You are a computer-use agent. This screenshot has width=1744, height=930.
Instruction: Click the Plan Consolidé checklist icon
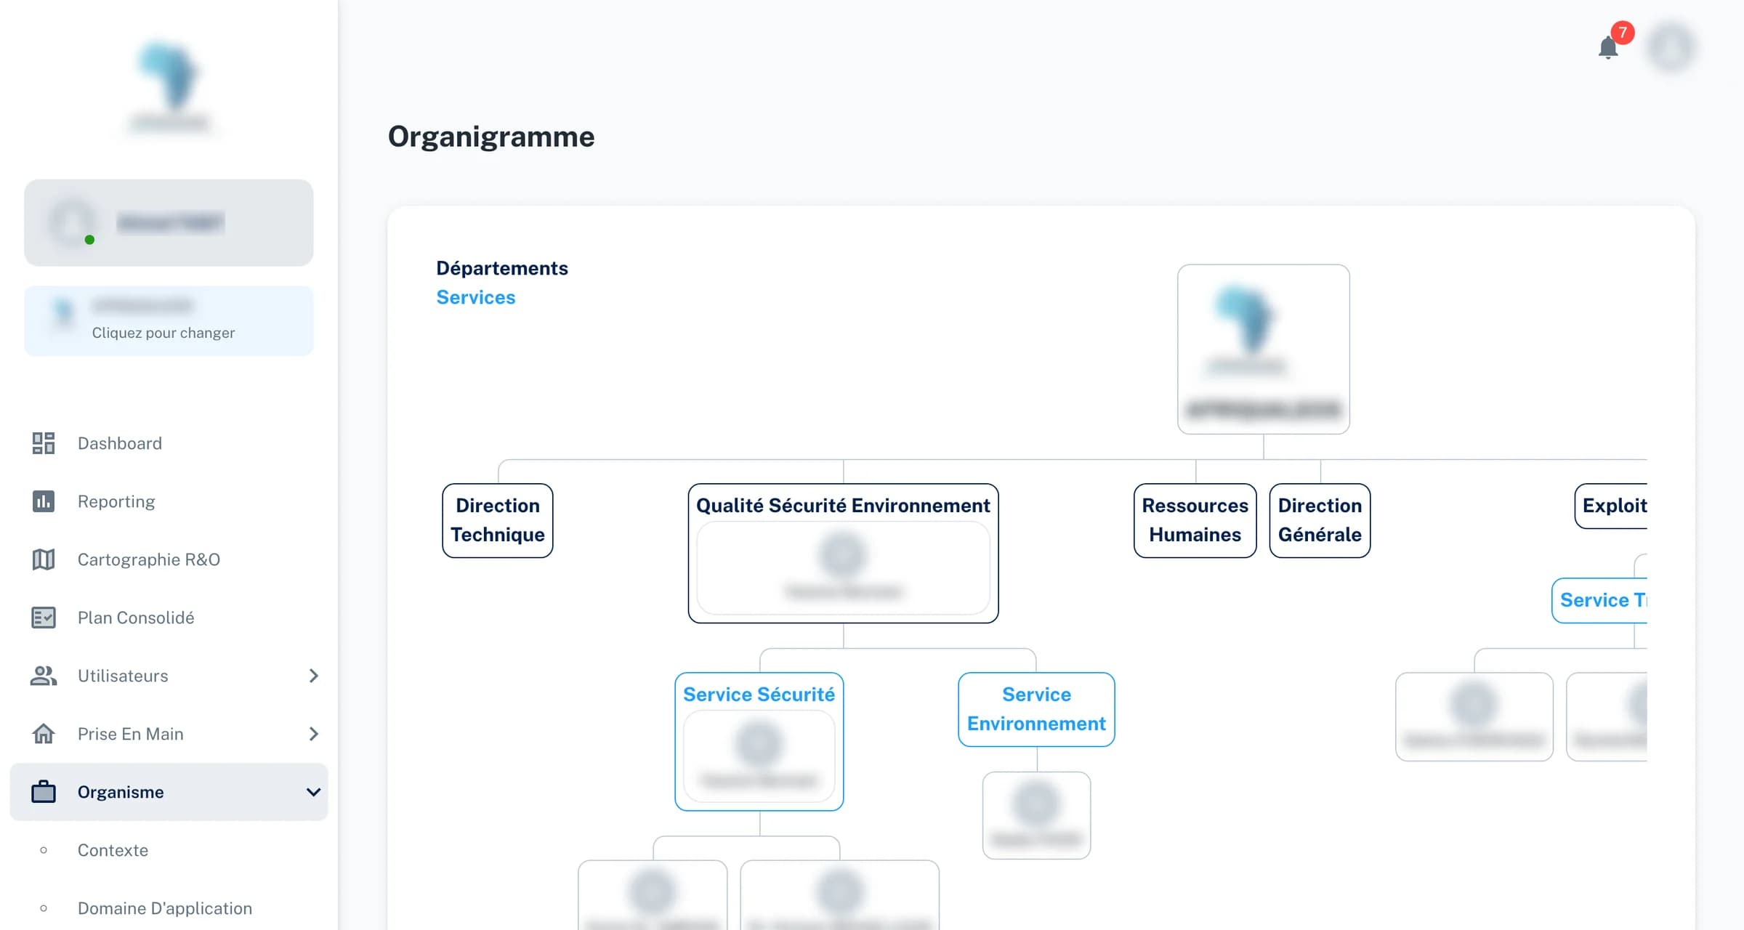coord(44,618)
